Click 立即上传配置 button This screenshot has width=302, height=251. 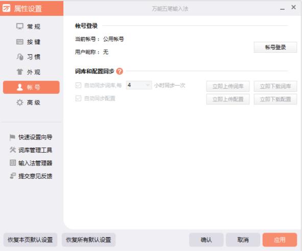[x=228, y=99]
